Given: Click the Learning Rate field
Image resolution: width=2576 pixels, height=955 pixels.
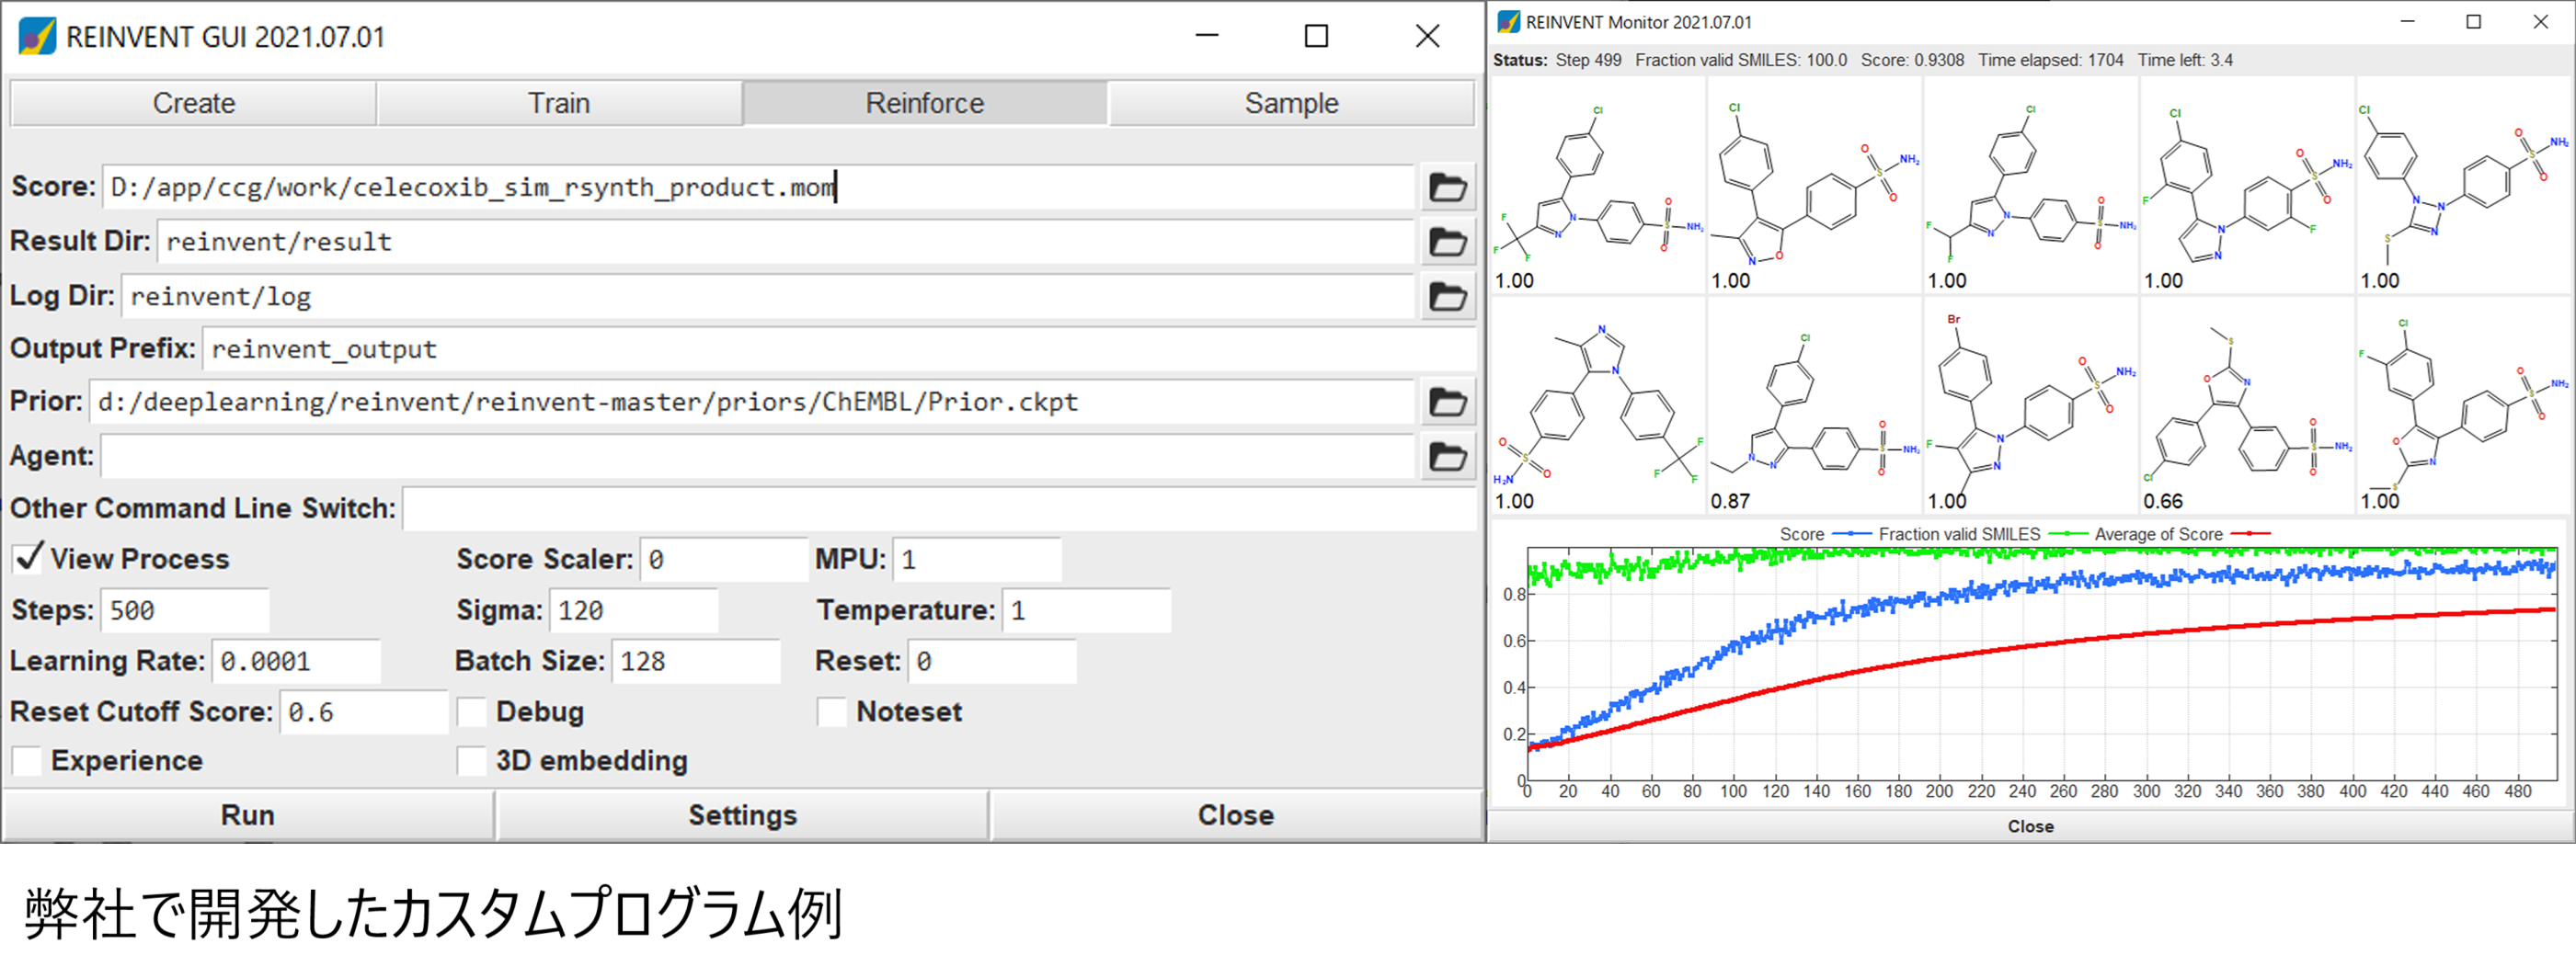Looking at the screenshot, I should click(x=296, y=661).
